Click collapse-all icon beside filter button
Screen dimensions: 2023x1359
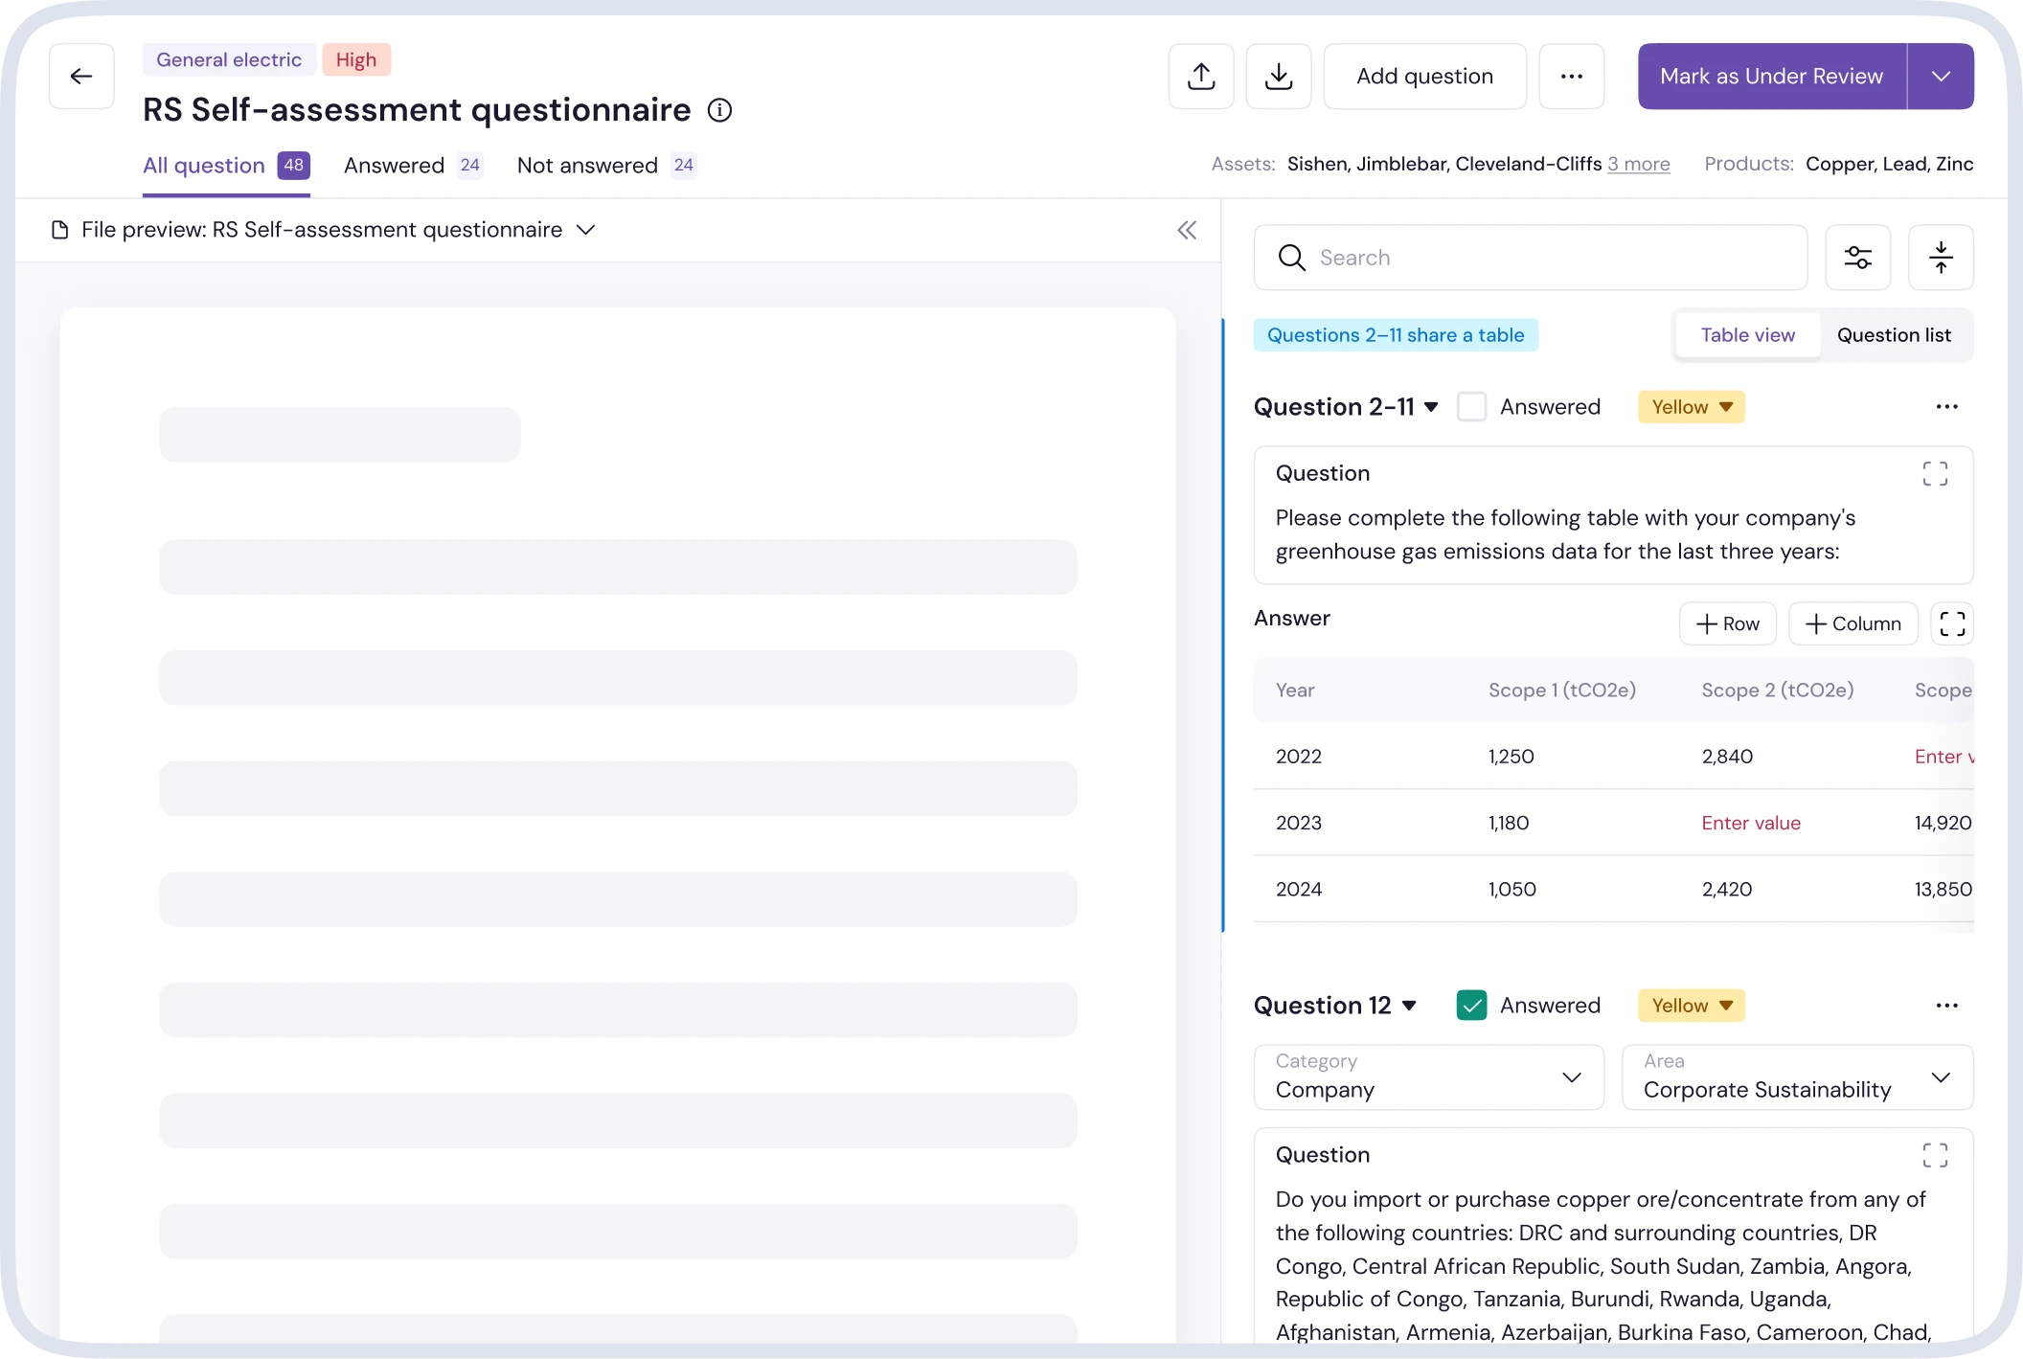(x=1942, y=258)
